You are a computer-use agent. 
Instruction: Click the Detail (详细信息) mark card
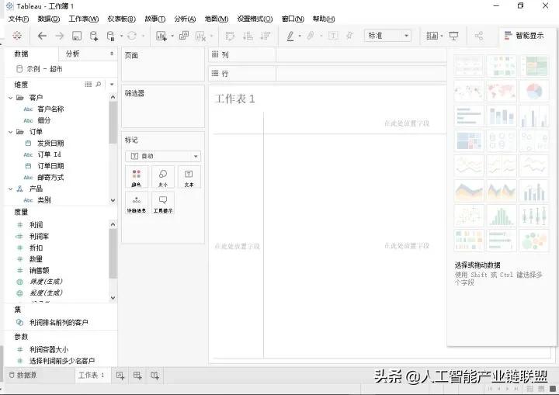(136, 203)
